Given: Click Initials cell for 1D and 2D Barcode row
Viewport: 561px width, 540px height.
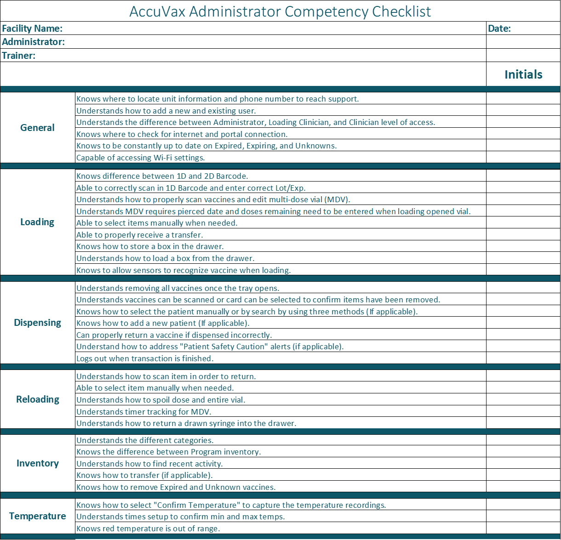Looking at the screenshot, I should pyautogui.click(x=523, y=176).
